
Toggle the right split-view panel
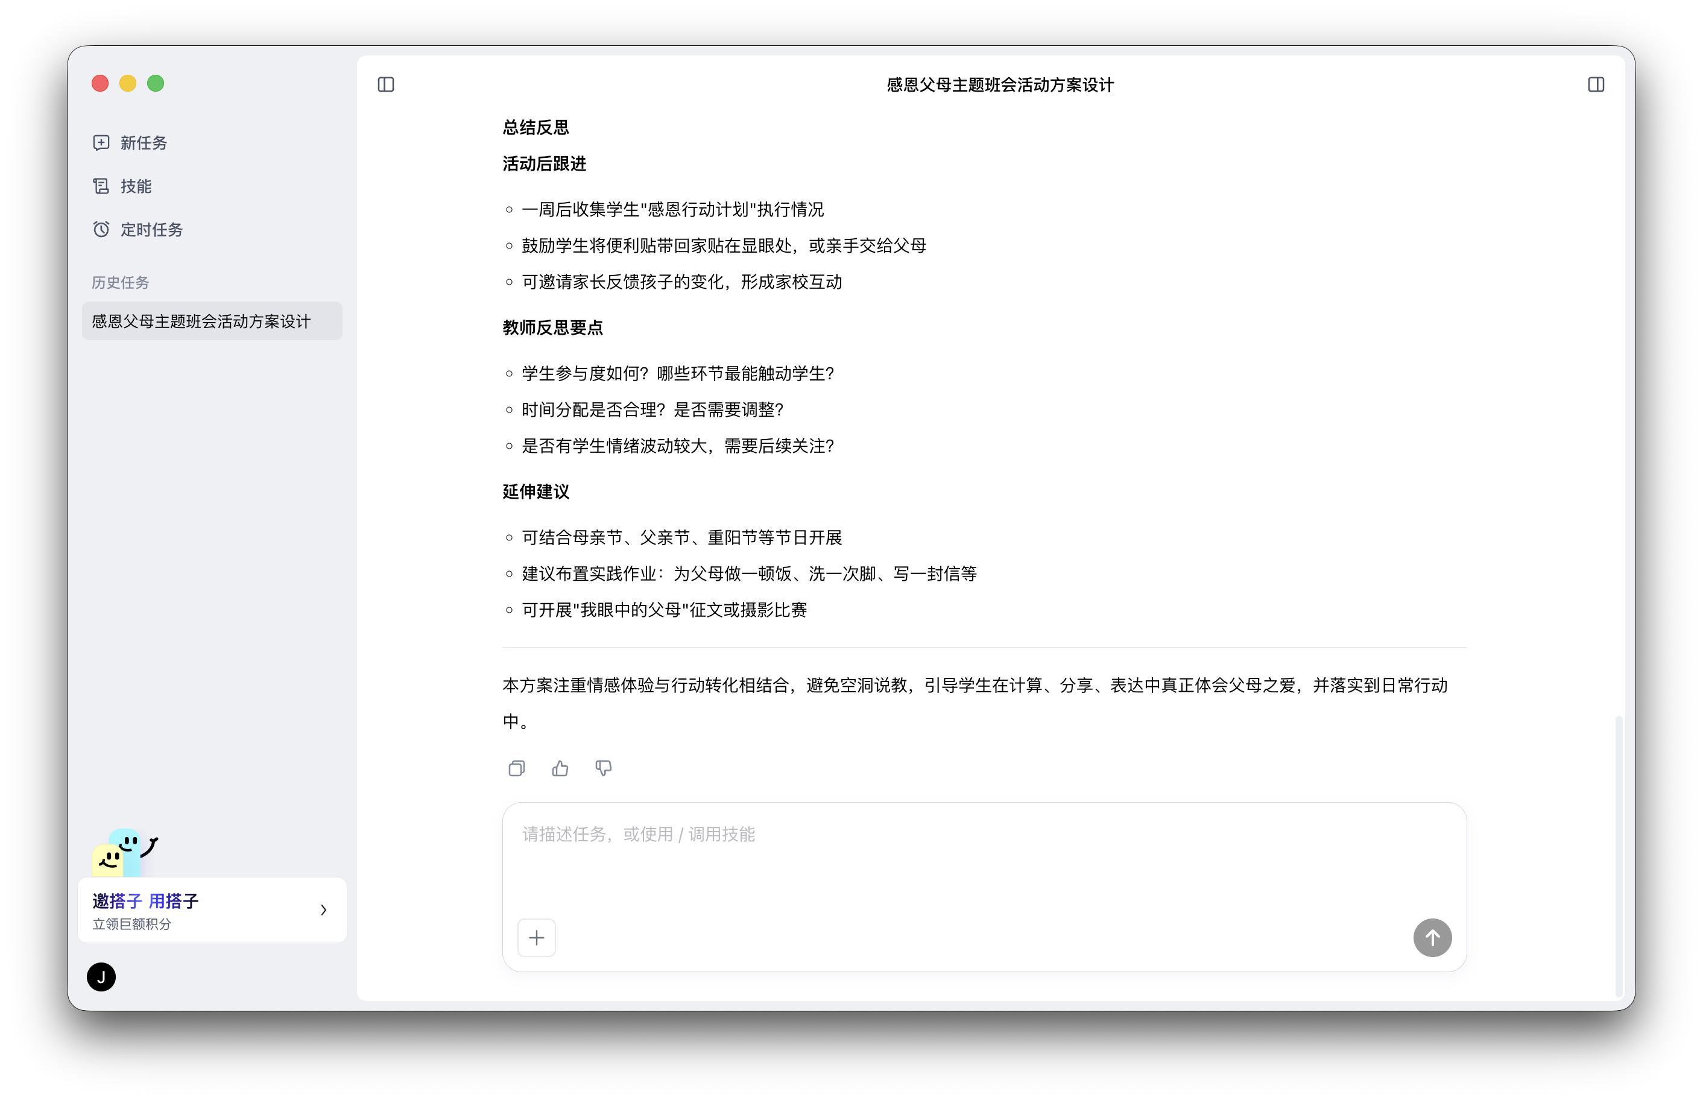pos(1597,84)
